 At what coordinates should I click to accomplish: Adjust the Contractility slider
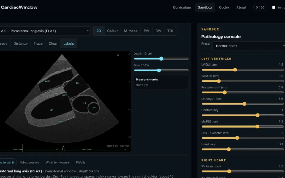(243, 115)
